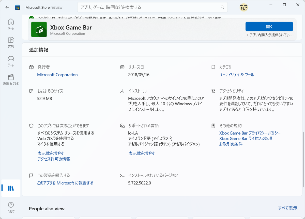Click the サポートされる言語 icon
Viewport: 305px width, 219px height.
[x=122, y=126]
